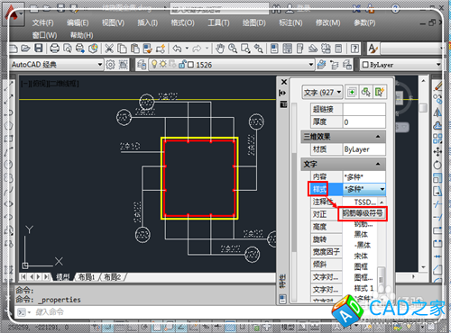Select the Cut scissors icon
Image resolution: width=451 pixels, height=333 pixels.
[109, 49]
